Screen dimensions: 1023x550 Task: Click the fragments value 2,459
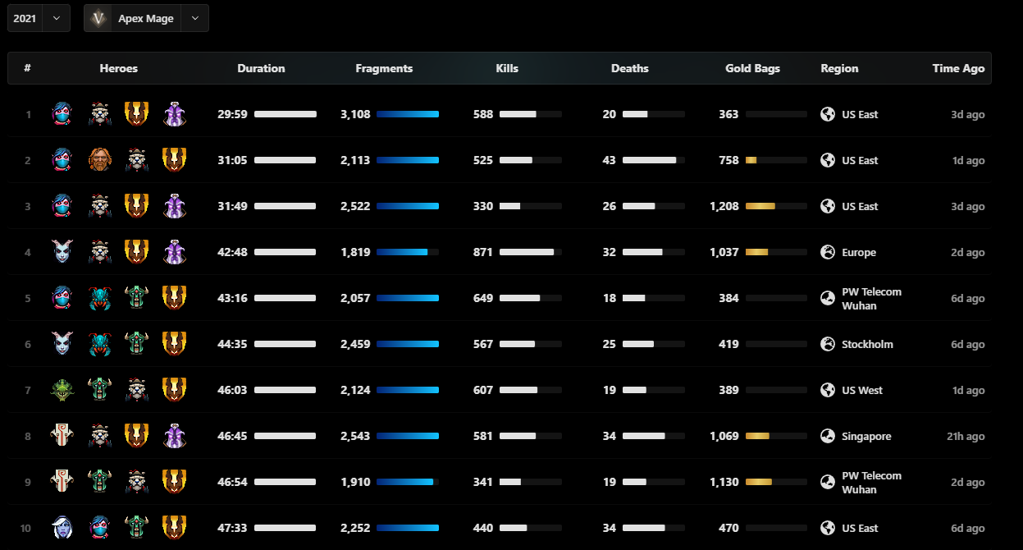pos(355,344)
